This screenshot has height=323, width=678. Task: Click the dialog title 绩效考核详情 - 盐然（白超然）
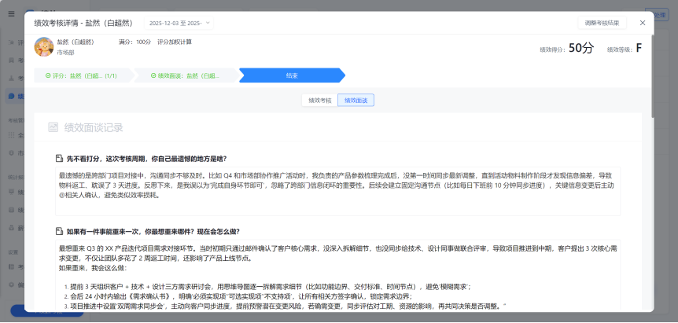[83, 23]
